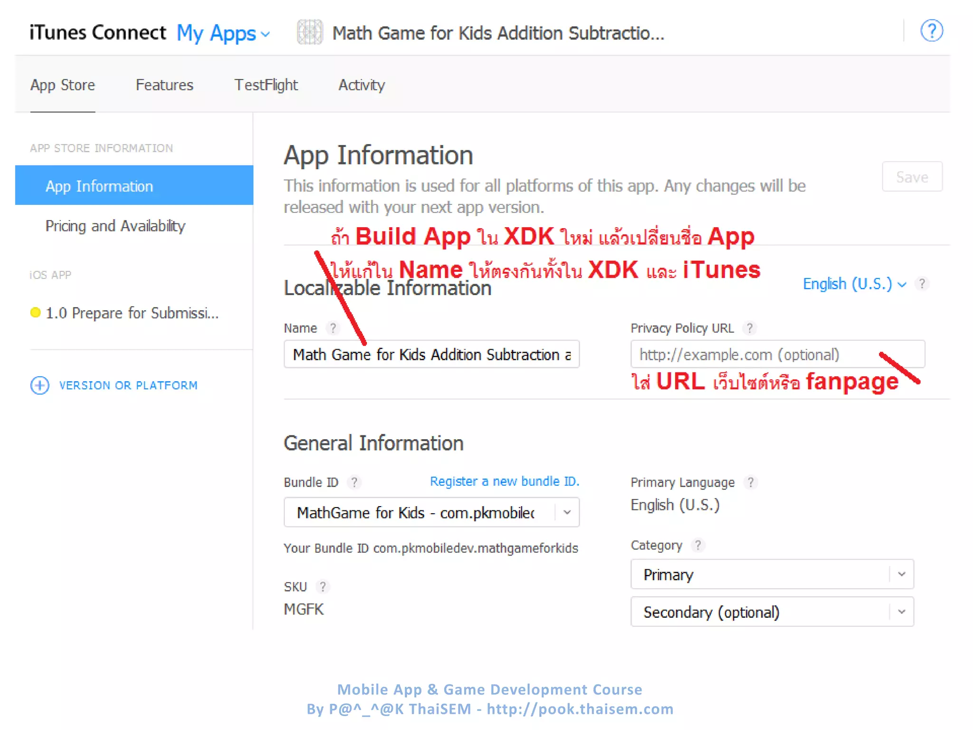Open the English (U.S.) language dropdown

(854, 284)
